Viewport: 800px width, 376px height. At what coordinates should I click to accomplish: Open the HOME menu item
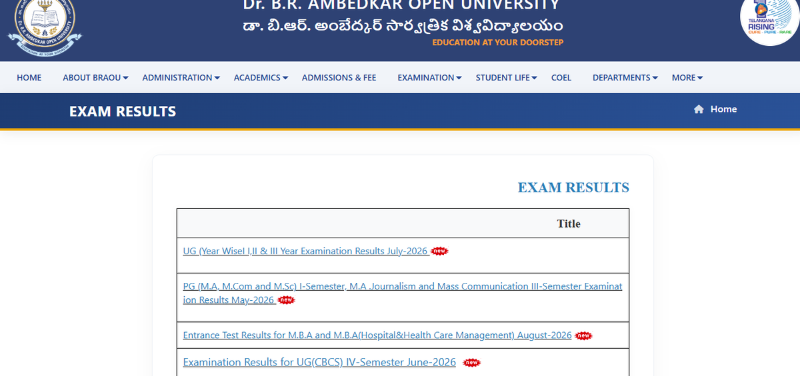click(29, 78)
